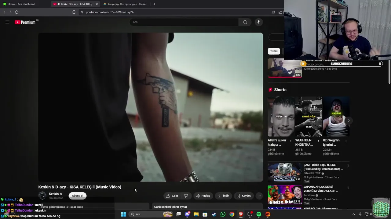Play the Allah'a şükür hızlıyız short

pyautogui.click(x=281, y=116)
